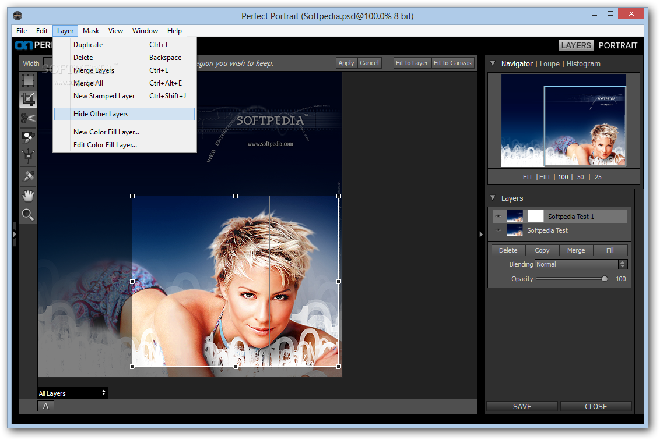
Task: Open the Window menu
Action: tap(145, 31)
